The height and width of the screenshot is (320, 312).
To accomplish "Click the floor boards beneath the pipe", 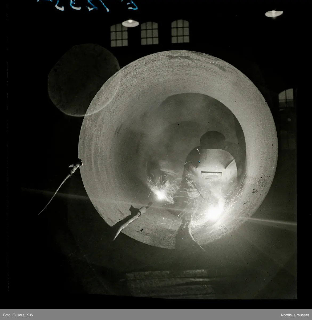I will click(x=171, y=283).
